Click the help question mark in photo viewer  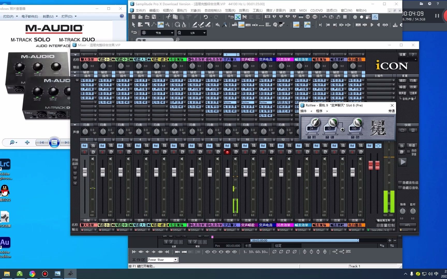(x=122, y=16)
